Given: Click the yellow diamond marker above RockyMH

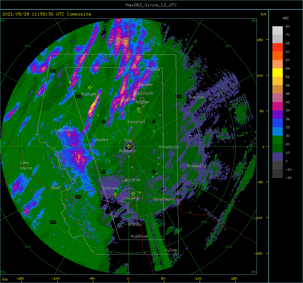Looking at the screenshot, I should pos(90,88).
